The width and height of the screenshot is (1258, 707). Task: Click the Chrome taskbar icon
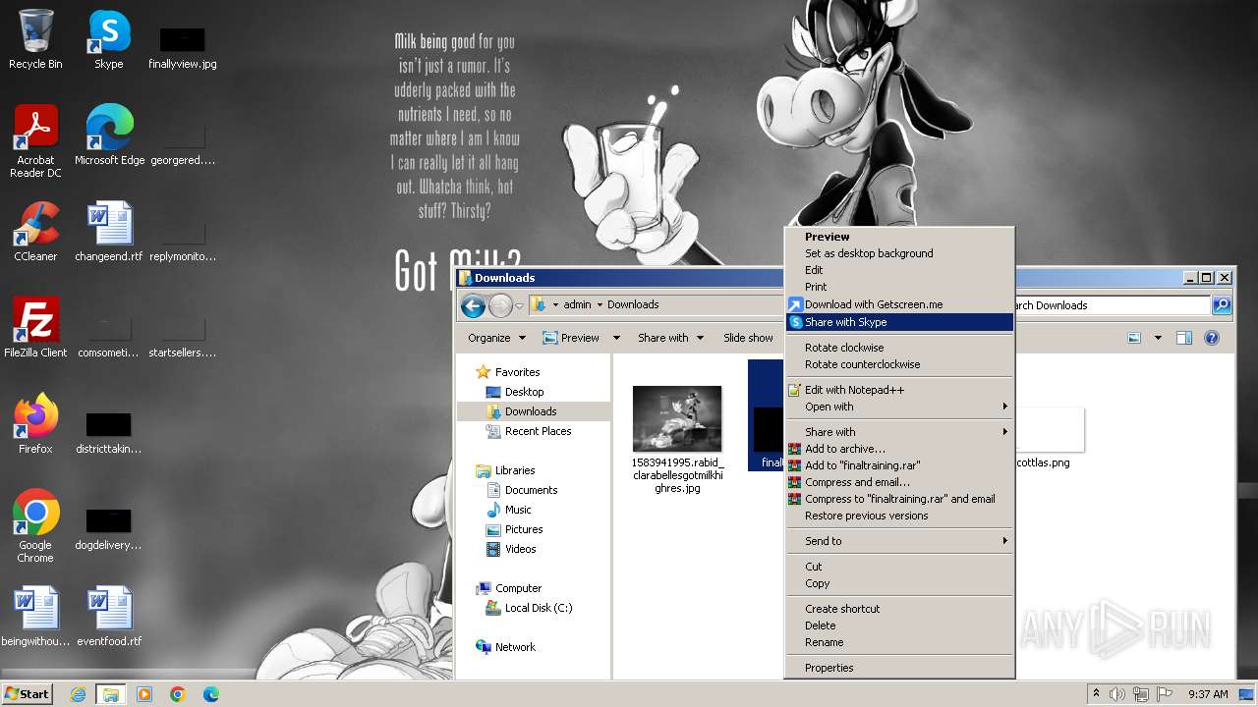pos(178,694)
